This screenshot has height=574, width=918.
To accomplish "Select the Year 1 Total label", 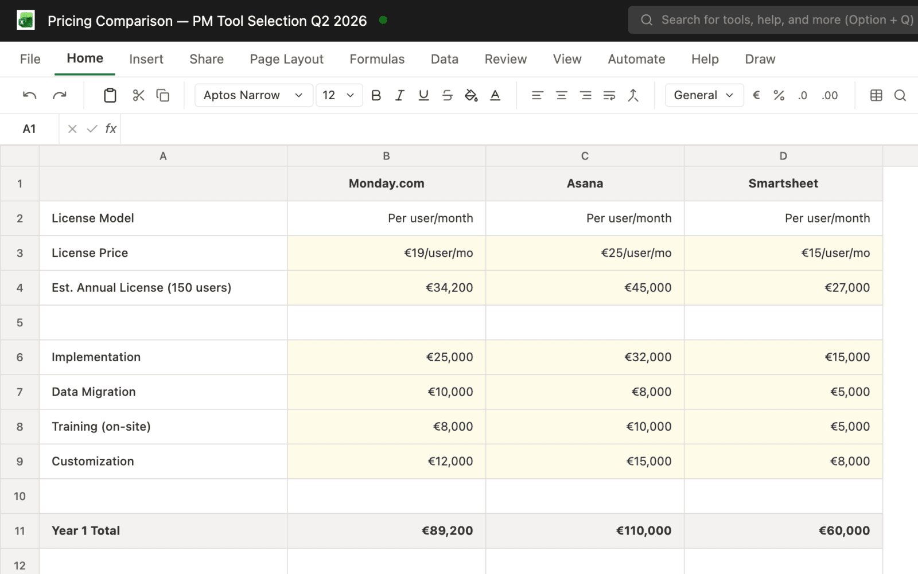I will (x=163, y=531).
